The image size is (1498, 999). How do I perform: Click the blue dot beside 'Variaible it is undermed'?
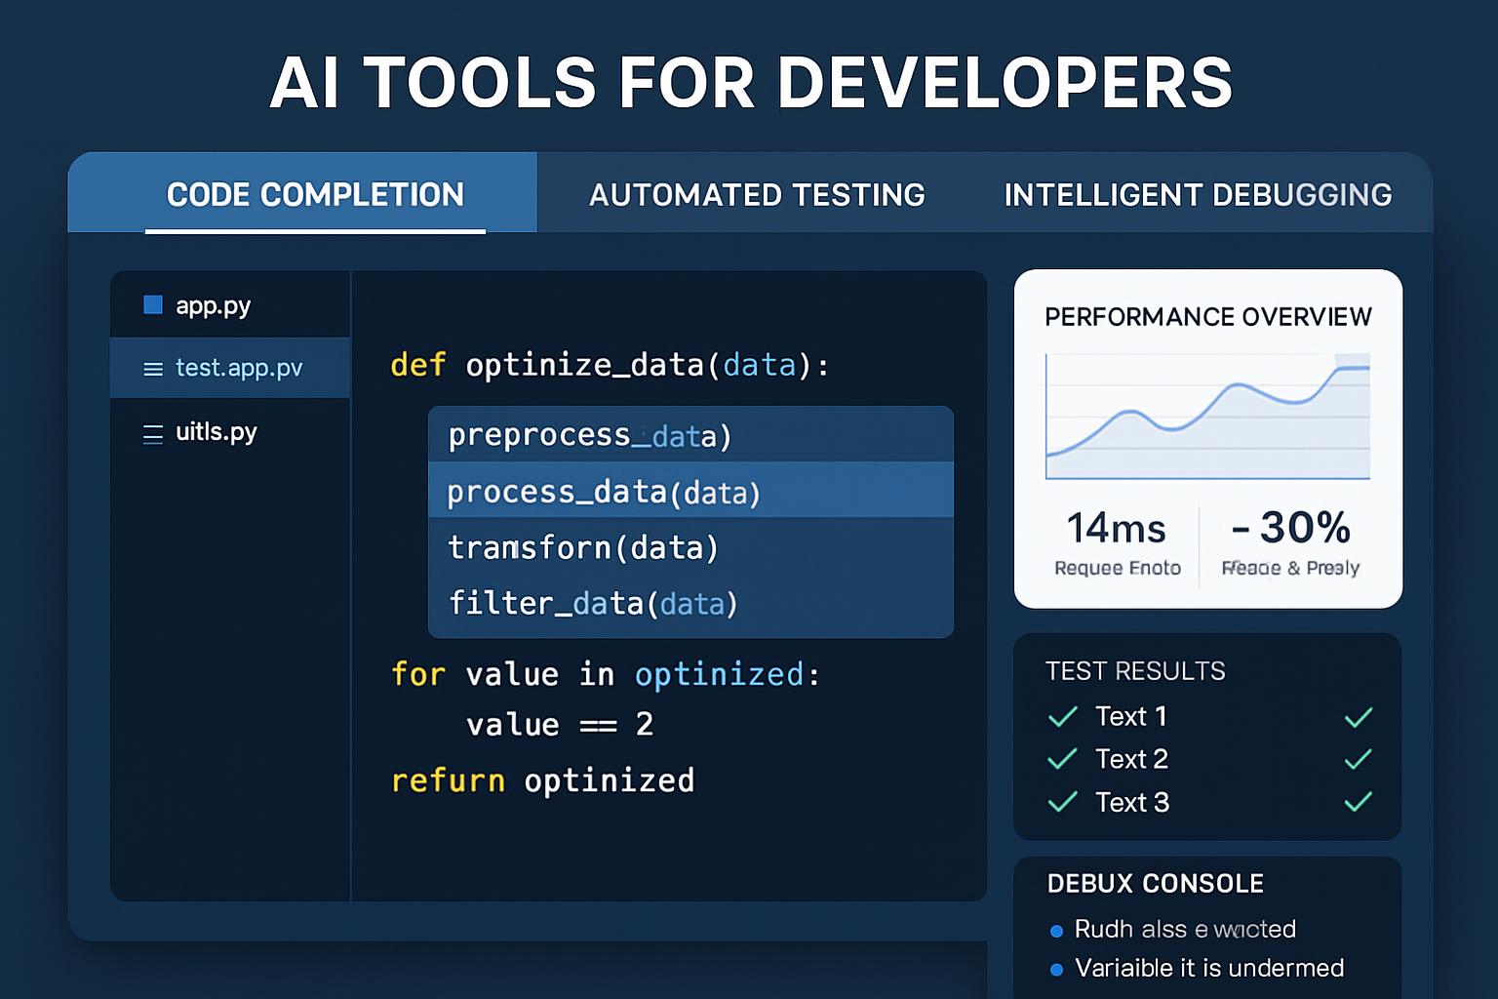[x=1056, y=970]
